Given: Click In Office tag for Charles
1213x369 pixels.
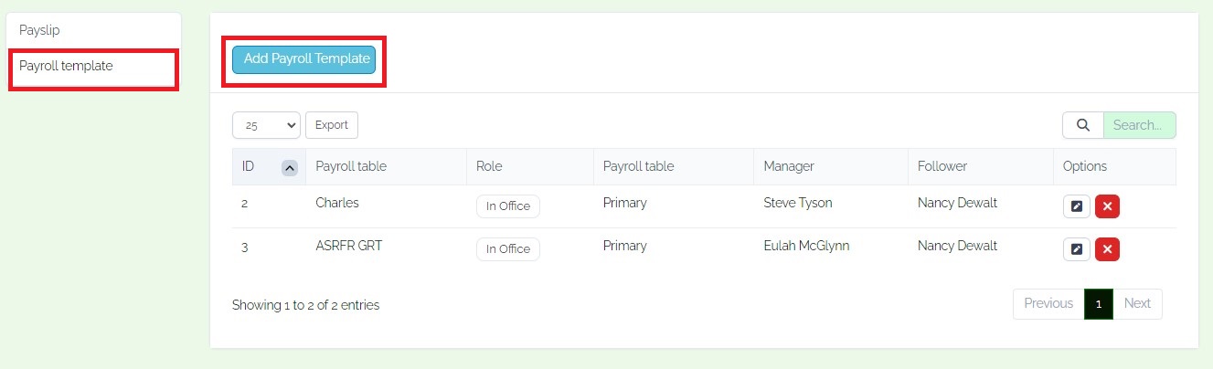Looking at the screenshot, I should point(508,206).
